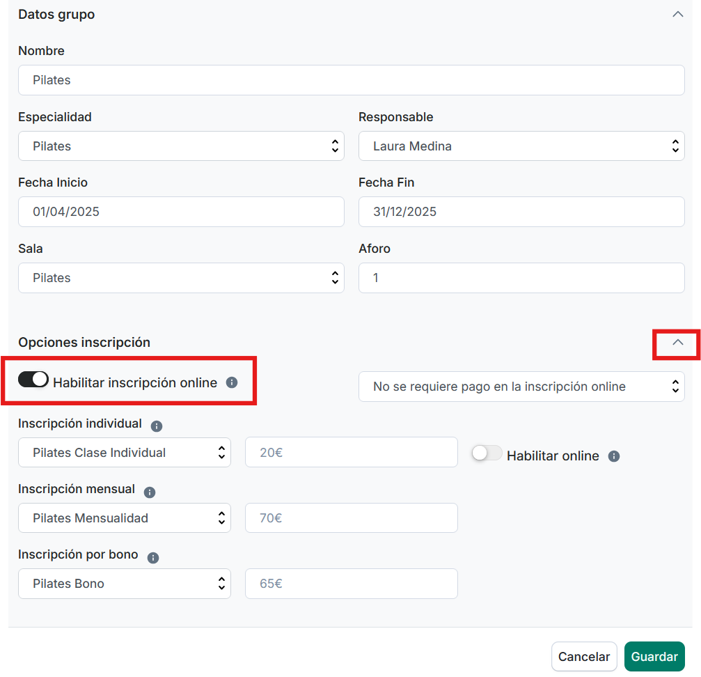This screenshot has height=677, width=701.
Task: Click the Fecha Inicio date field
Action: (181, 212)
